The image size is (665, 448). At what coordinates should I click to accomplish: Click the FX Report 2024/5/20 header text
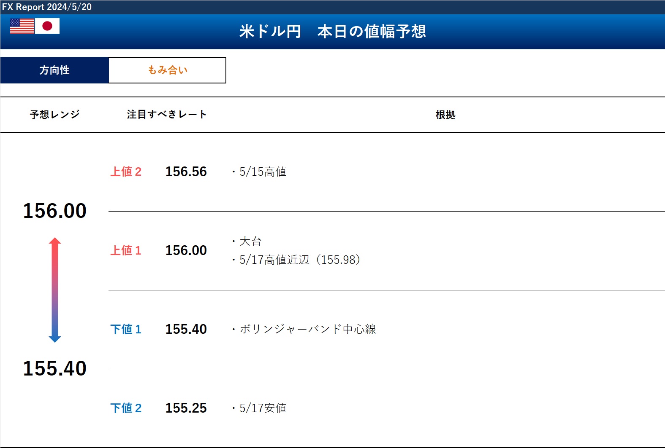coord(47,7)
